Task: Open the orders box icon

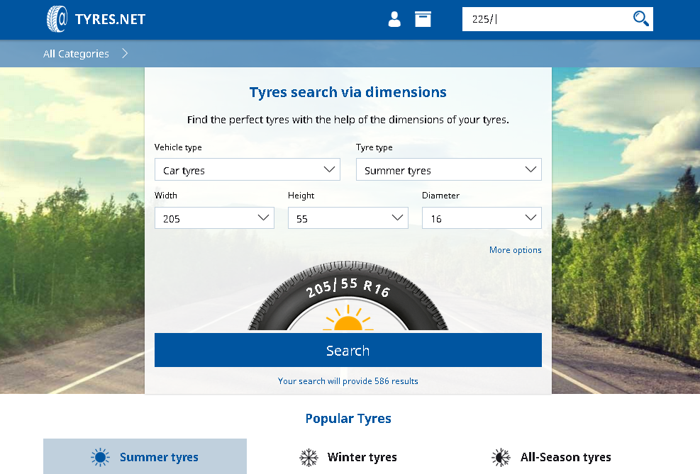Action: 423,19
